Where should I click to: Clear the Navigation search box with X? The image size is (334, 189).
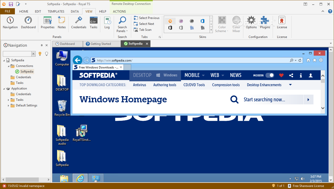click(33, 54)
